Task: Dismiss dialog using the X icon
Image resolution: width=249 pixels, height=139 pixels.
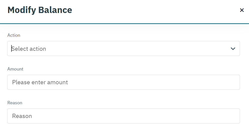Action: [x=242, y=10]
